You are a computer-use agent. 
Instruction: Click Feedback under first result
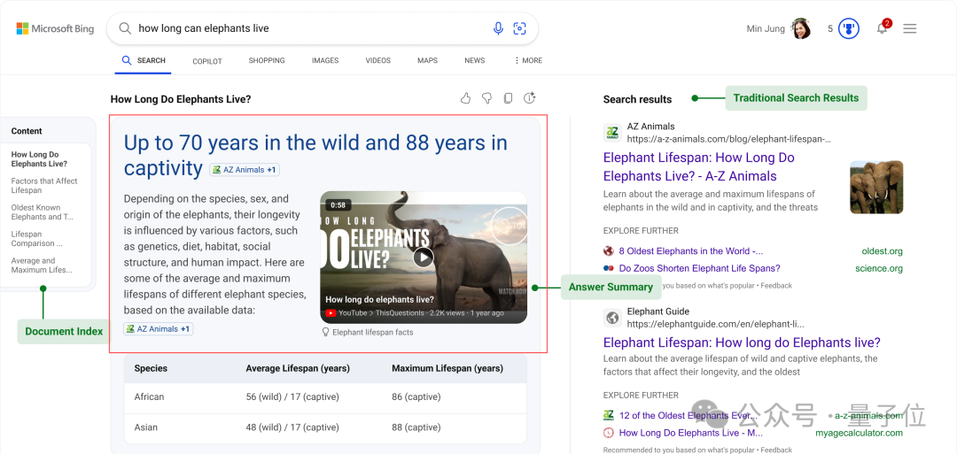tap(776, 285)
